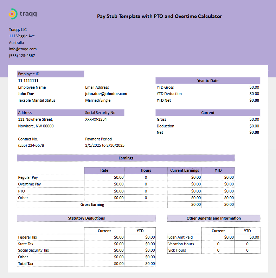Screen dimensions: 276x278
Task: Click the Overtime Pay hours cell
Action: [x=146, y=184]
